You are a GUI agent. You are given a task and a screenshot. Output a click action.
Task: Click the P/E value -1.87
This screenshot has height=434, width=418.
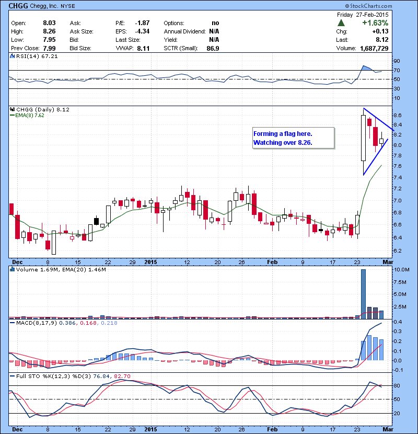[x=142, y=23]
